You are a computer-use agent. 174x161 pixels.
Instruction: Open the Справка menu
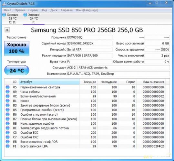coord(67,10)
